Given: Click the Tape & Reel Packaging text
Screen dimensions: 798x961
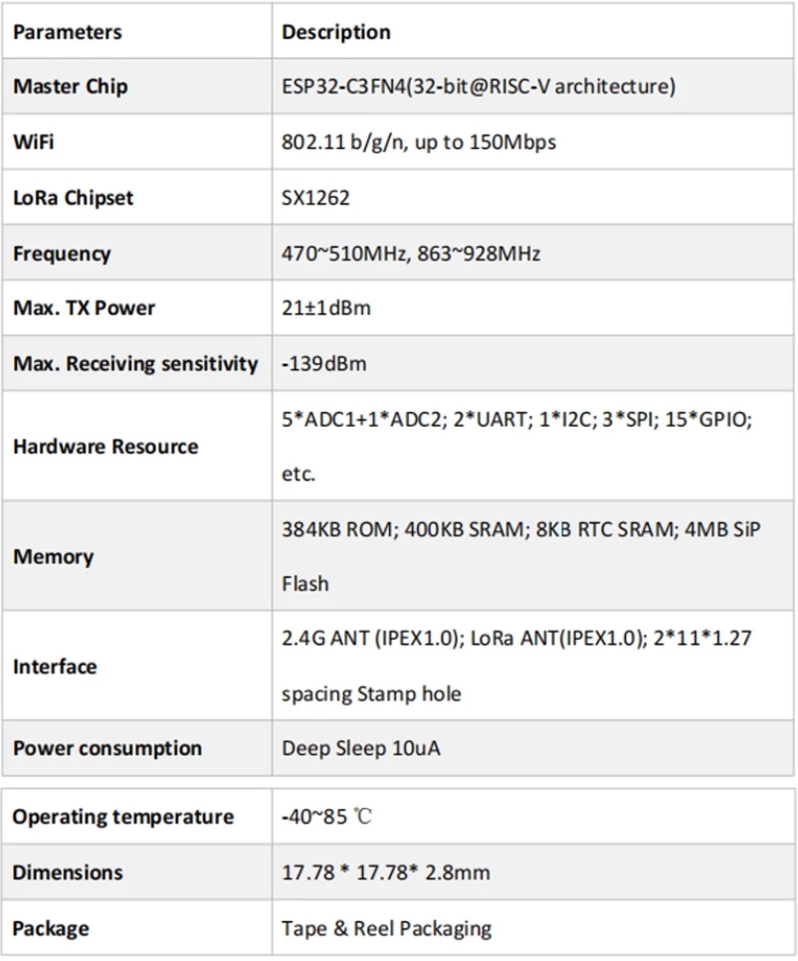Looking at the screenshot, I should (386, 929).
